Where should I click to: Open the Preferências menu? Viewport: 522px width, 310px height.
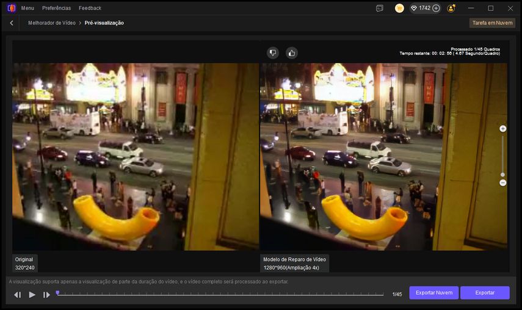(x=57, y=8)
